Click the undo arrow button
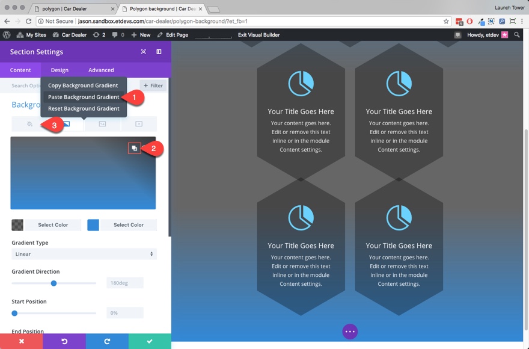The image size is (529, 349). pos(64,341)
